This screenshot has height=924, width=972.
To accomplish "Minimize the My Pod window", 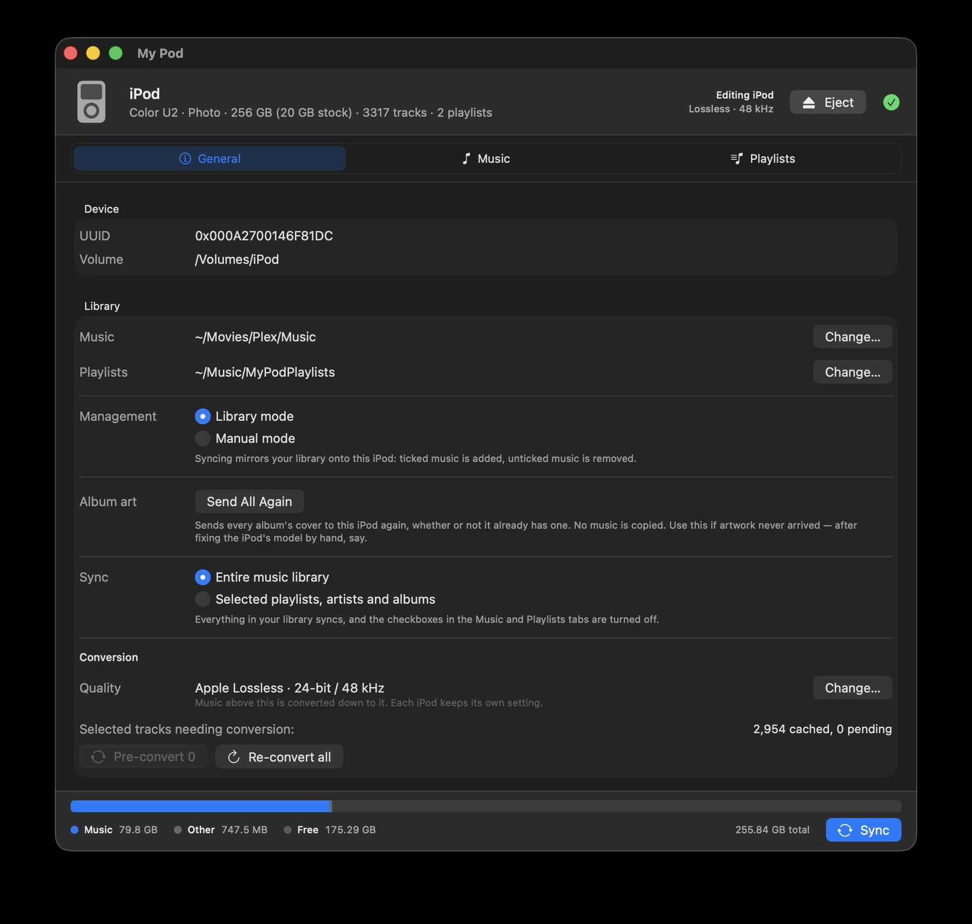I will (93, 53).
